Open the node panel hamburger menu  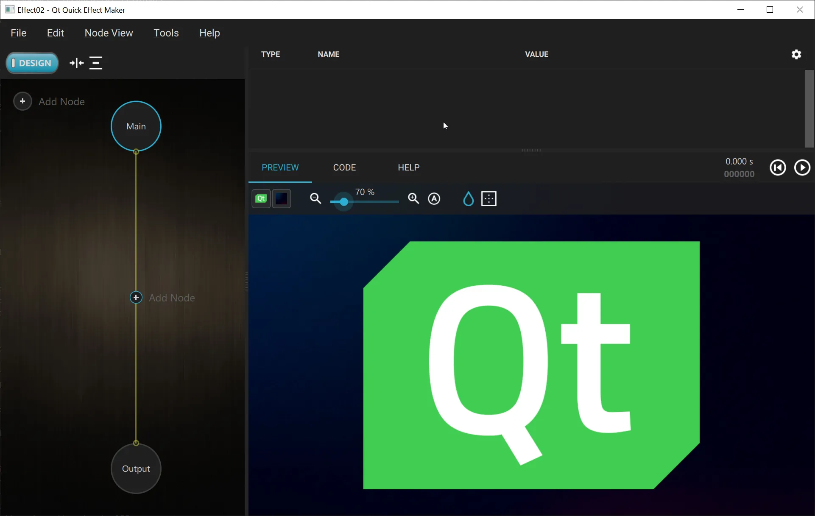coord(96,63)
